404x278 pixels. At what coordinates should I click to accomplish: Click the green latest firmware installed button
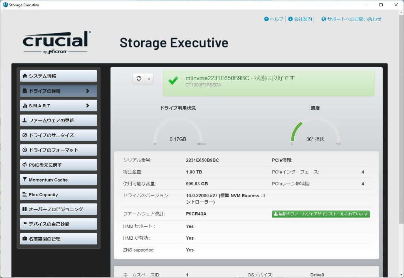click(x=321, y=214)
